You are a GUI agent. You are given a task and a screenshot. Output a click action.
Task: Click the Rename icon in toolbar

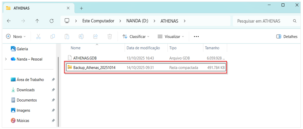point(81,37)
